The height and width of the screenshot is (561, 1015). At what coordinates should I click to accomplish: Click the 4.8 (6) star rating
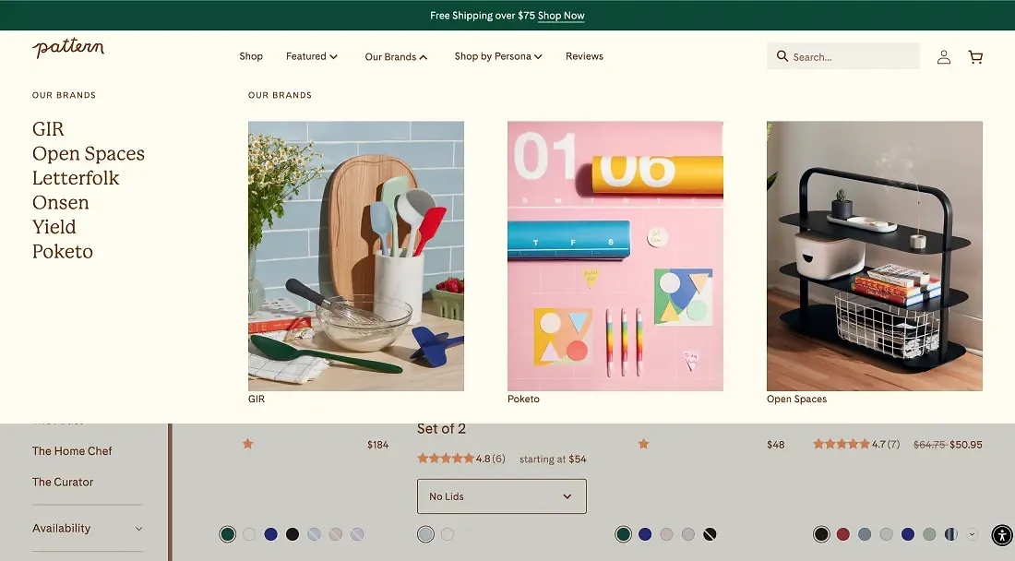[460, 459]
